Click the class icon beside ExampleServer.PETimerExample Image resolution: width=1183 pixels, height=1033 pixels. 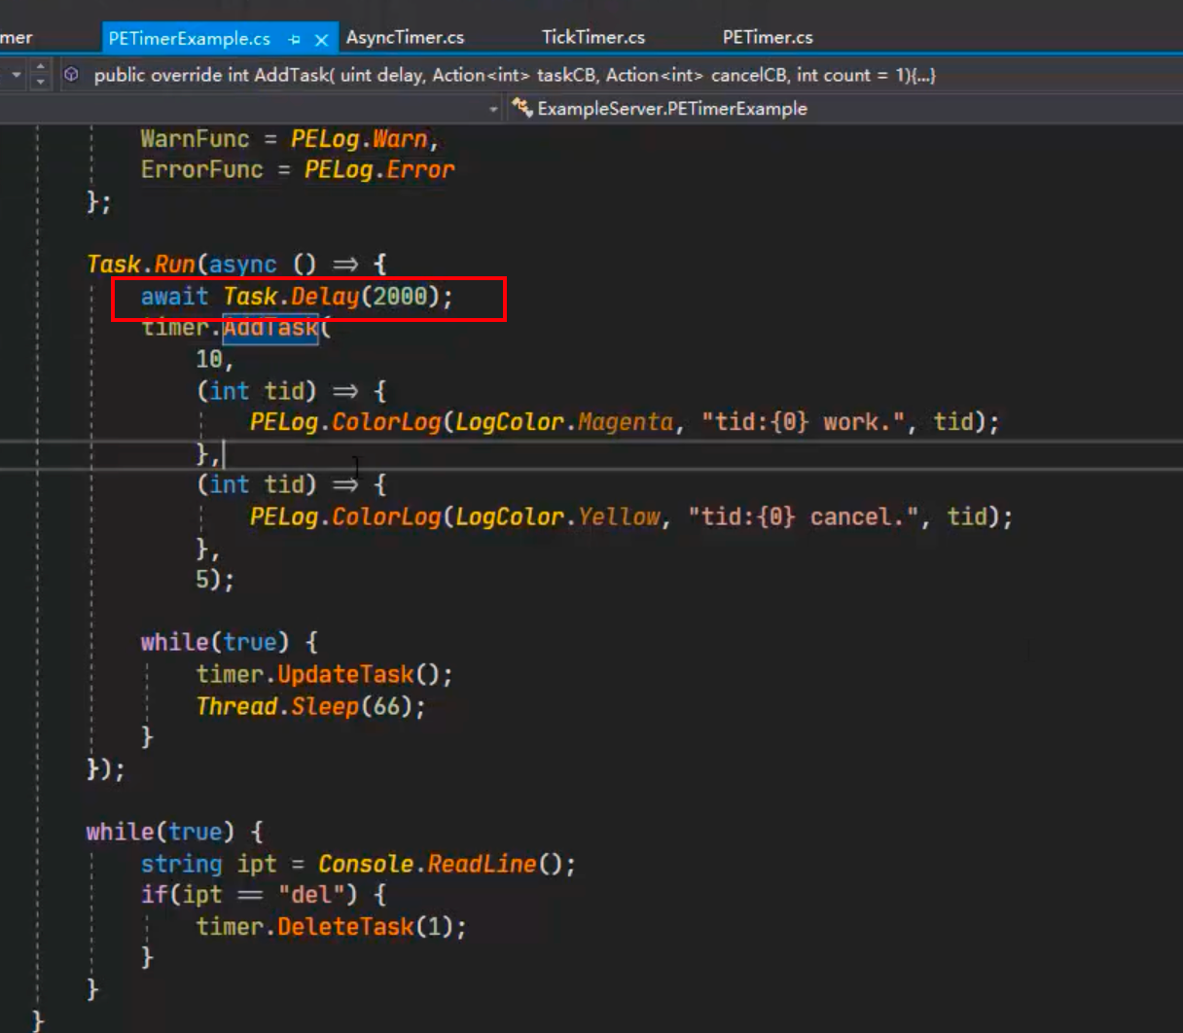[x=522, y=108]
